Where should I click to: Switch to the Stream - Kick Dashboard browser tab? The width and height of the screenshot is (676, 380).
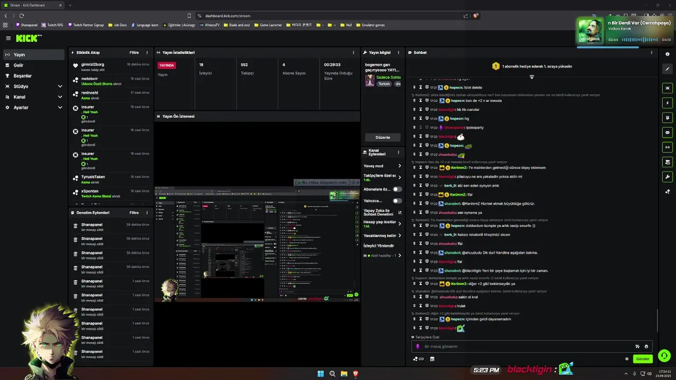click(32, 5)
